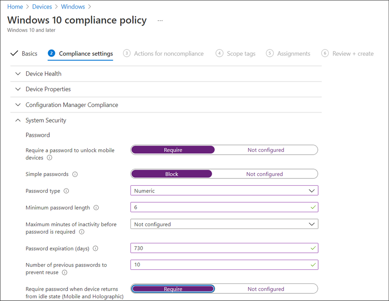
Task: Click the Minimum password length field
Action: coord(220,208)
